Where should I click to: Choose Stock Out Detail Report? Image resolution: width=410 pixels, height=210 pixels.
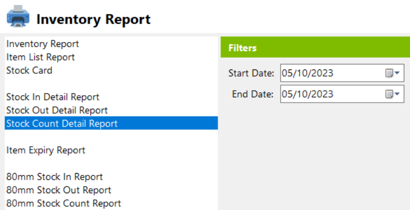click(57, 110)
